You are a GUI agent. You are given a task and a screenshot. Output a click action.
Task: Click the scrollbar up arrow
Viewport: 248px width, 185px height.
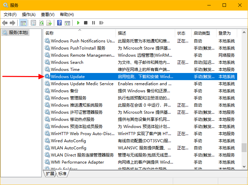click(244, 32)
